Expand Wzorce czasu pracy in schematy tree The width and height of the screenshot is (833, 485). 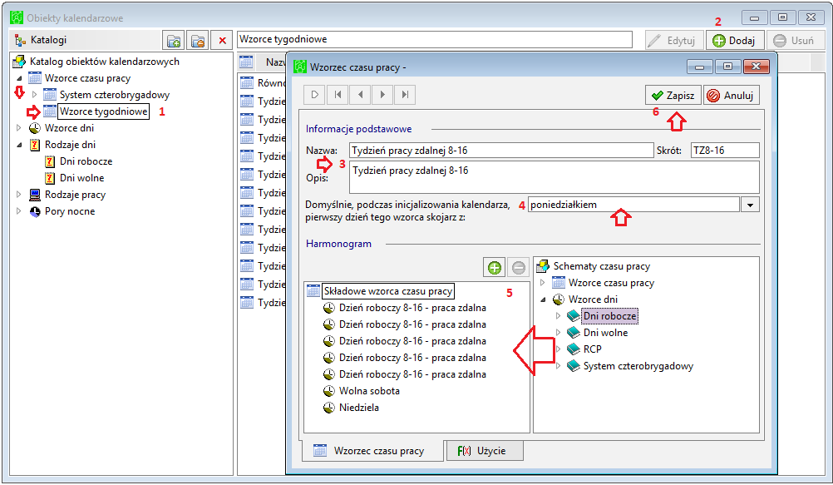(542, 283)
